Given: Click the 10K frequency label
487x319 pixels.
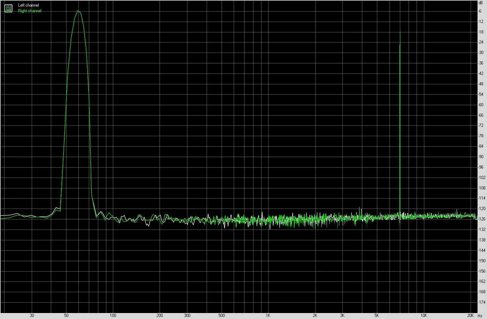Looking at the screenshot, I should point(424,316).
